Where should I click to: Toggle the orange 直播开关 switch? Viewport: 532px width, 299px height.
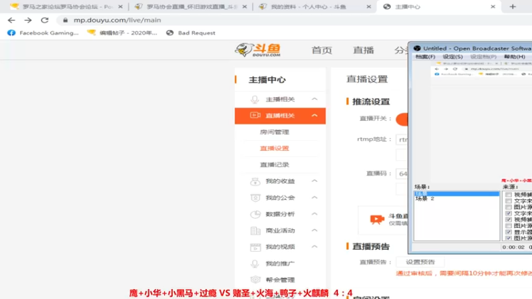pos(402,120)
